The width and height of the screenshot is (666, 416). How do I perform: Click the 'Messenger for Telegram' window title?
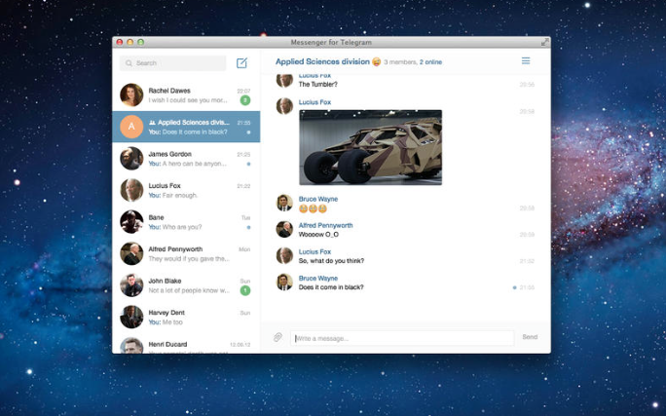tap(331, 42)
